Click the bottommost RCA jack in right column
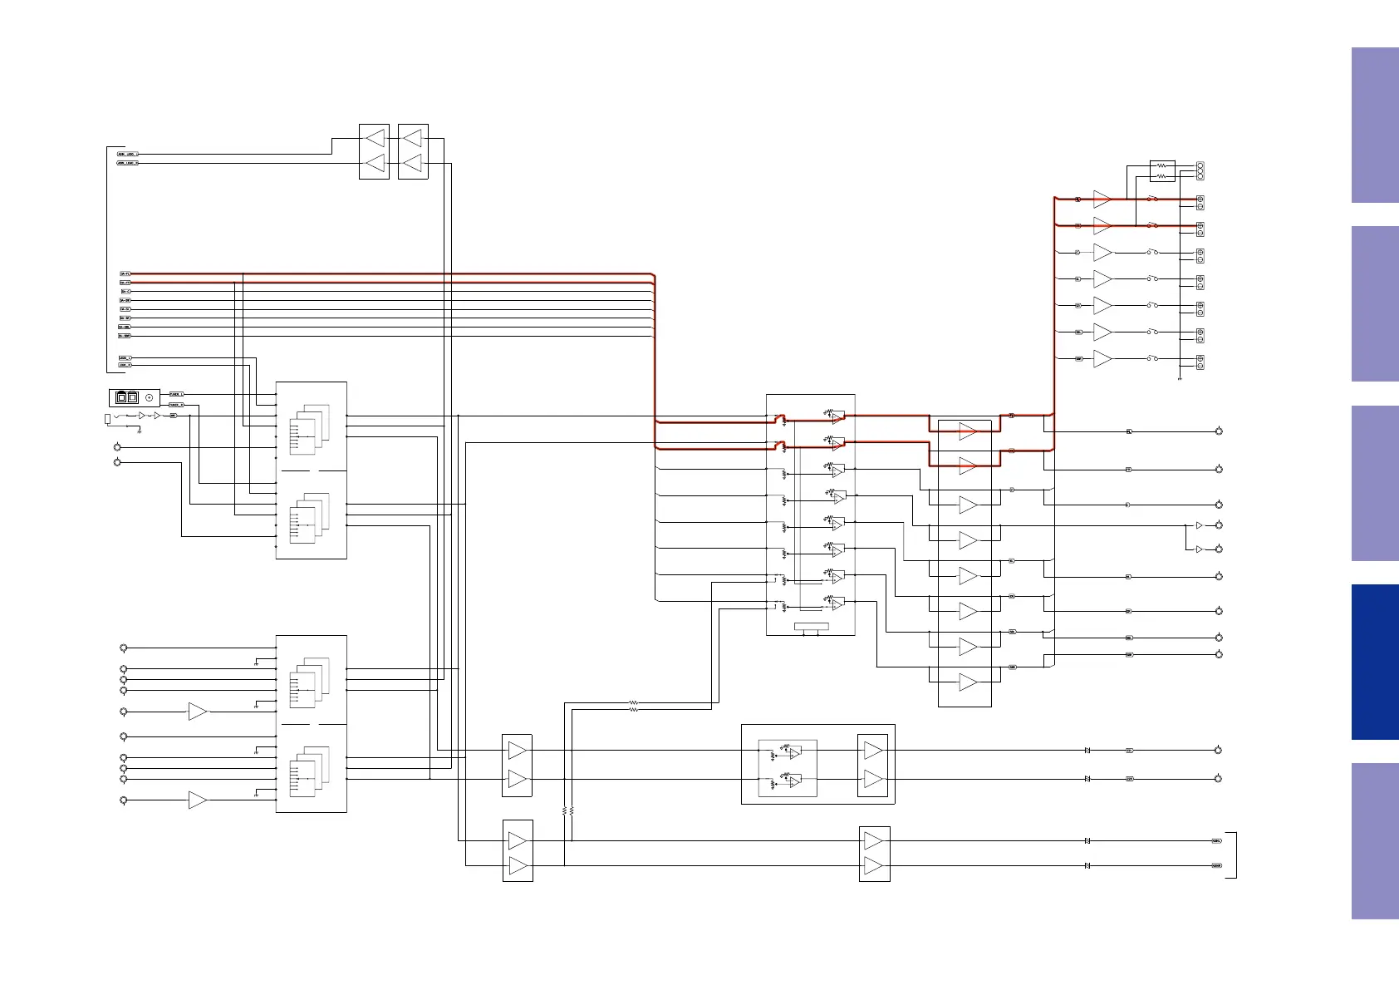 pos(1218,779)
